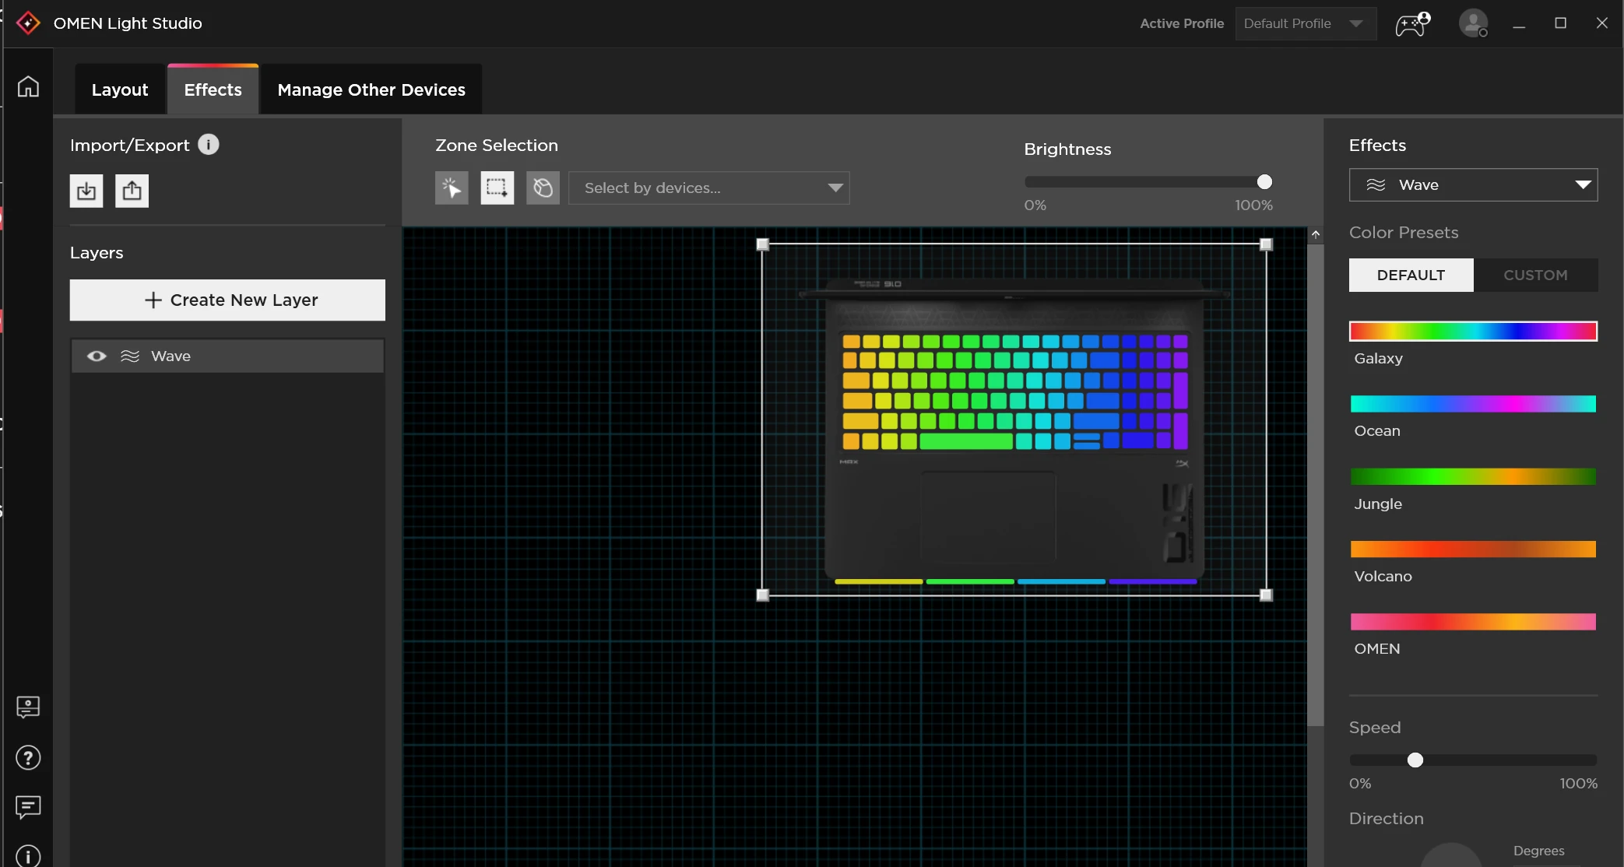Click Create New Layer button
Screen dimensions: 1624x867
[x=227, y=300]
